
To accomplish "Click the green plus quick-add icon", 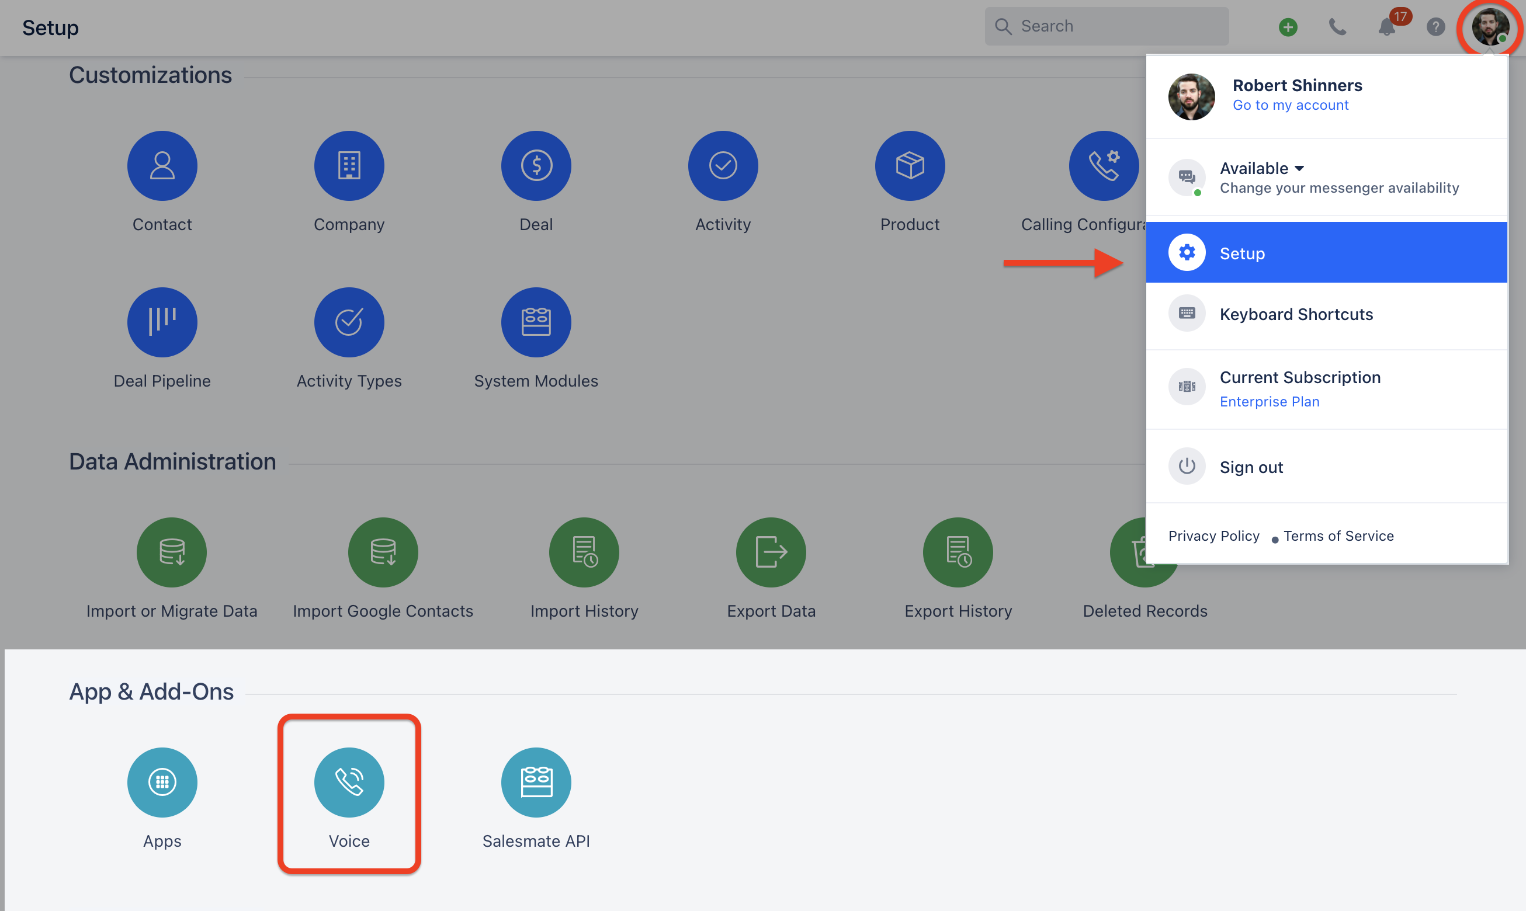I will pos(1288,27).
